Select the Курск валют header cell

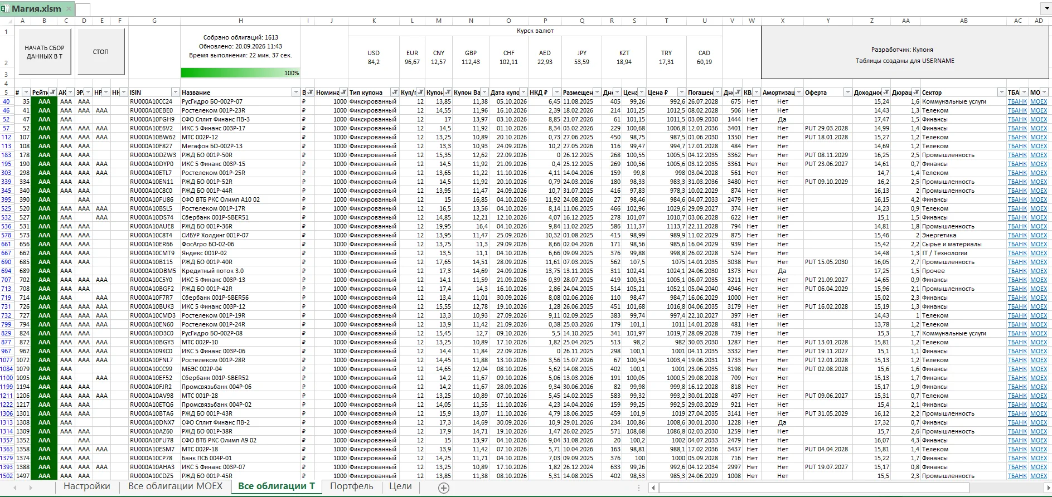(x=535, y=31)
